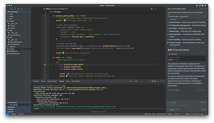Expand more sidebar views chevron
Screen dimensions: 214x123
[25, 9]
